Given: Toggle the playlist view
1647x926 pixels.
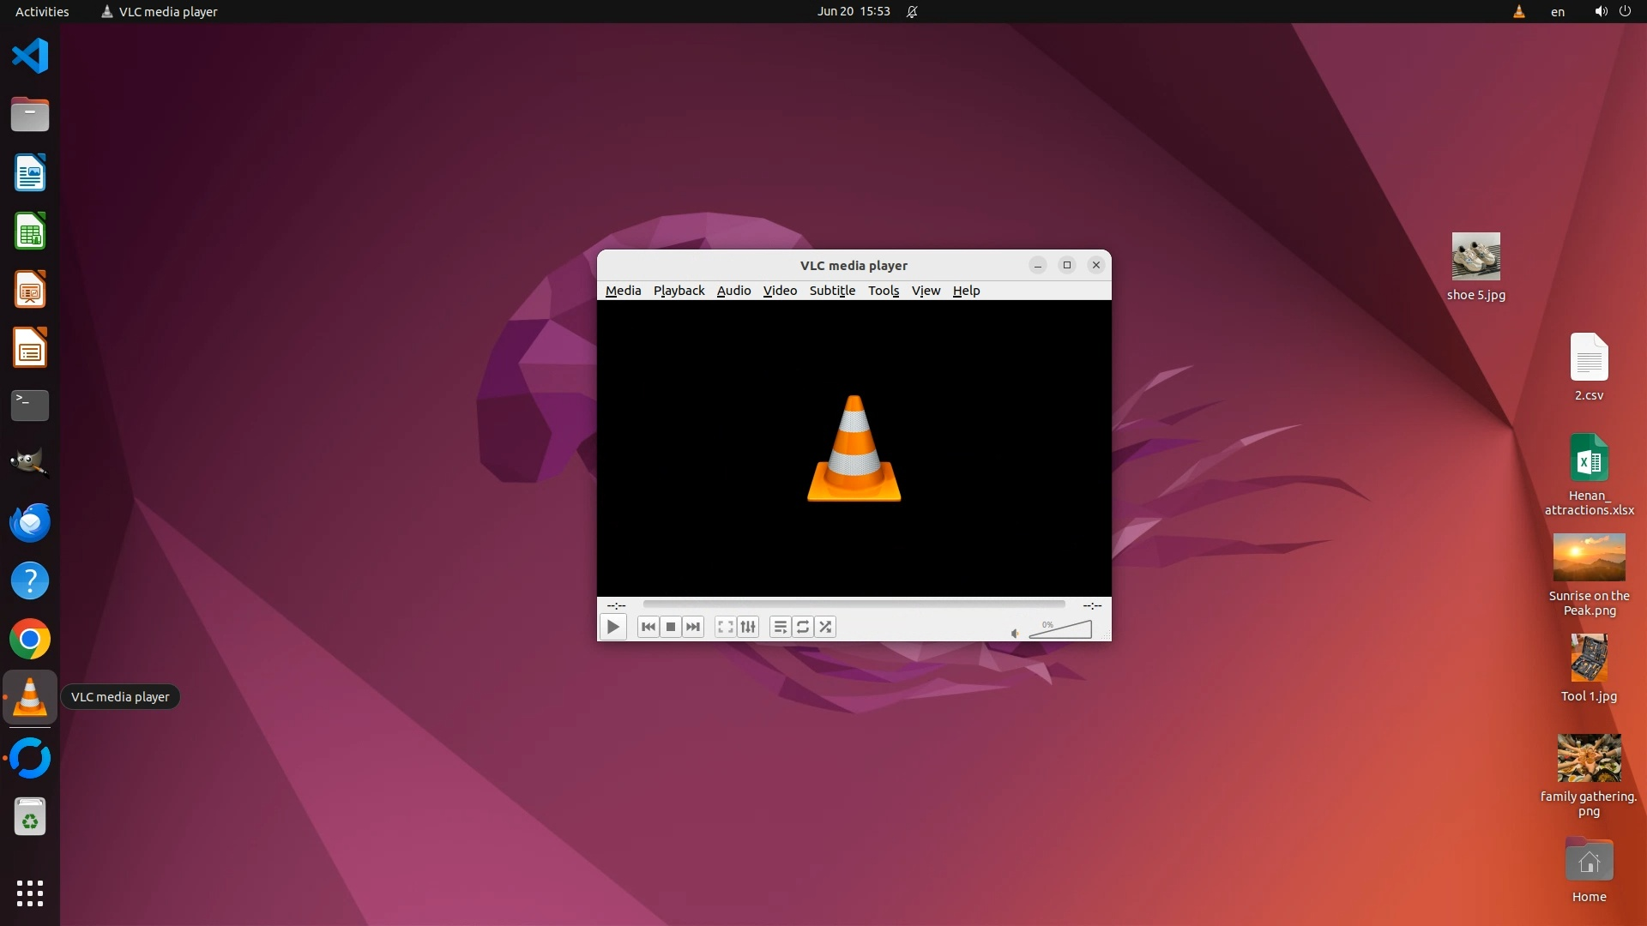Looking at the screenshot, I should [x=780, y=627].
